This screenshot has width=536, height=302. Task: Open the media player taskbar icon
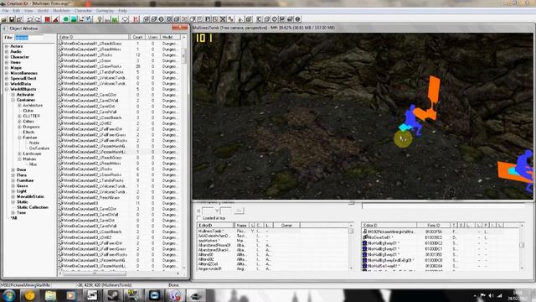tap(71, 295)
